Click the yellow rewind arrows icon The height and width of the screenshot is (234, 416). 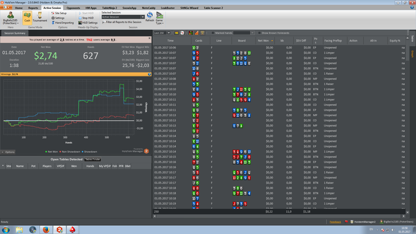[176, 33]
